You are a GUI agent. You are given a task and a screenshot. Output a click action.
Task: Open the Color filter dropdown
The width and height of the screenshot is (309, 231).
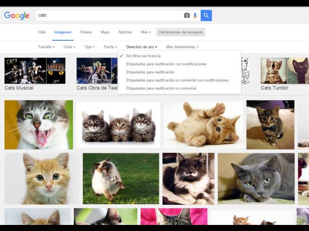(69, 47)
